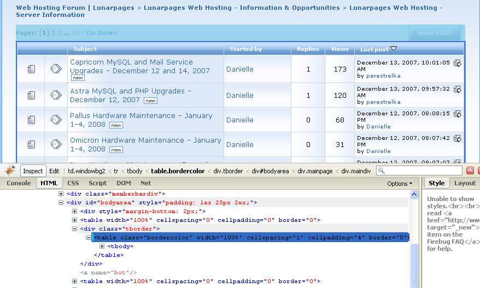480x288 pixels.
Task: Collapse the tborder div node
Action: tap(74, 228)
